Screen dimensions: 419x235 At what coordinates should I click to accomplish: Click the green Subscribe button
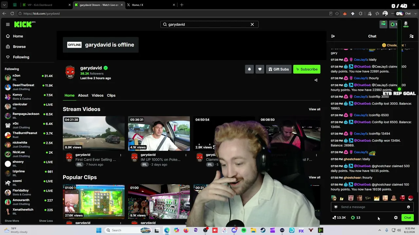click(x=307, y=69)
